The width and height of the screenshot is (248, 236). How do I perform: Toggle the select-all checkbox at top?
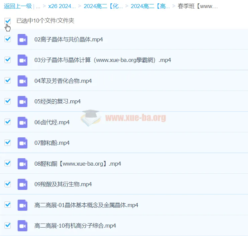pos(7,21)
